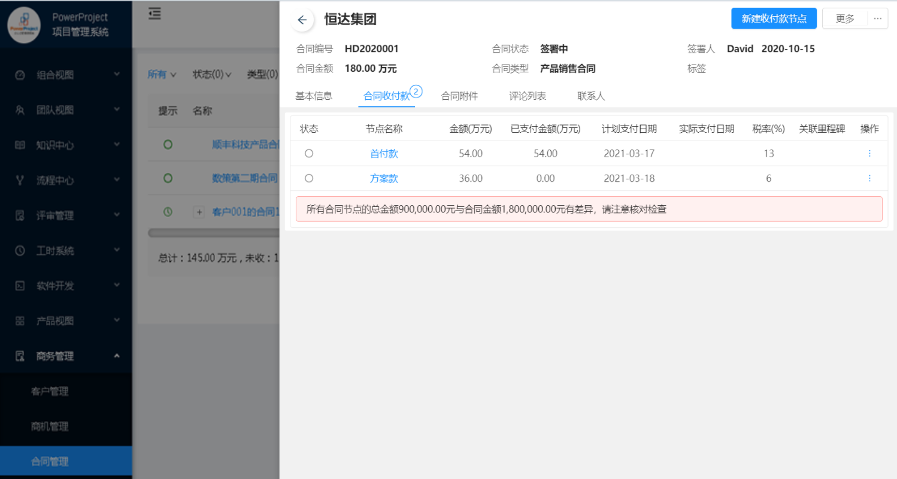Screen dimensions: 897x479
Task: Click the plus icon beside 客户001的合同
Action: coord(199,212)
